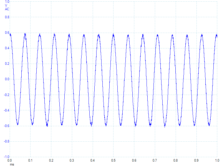Select the 0.7 time axis label
The height and width of the screenshot is (166, 222).
tap(155, 160)
